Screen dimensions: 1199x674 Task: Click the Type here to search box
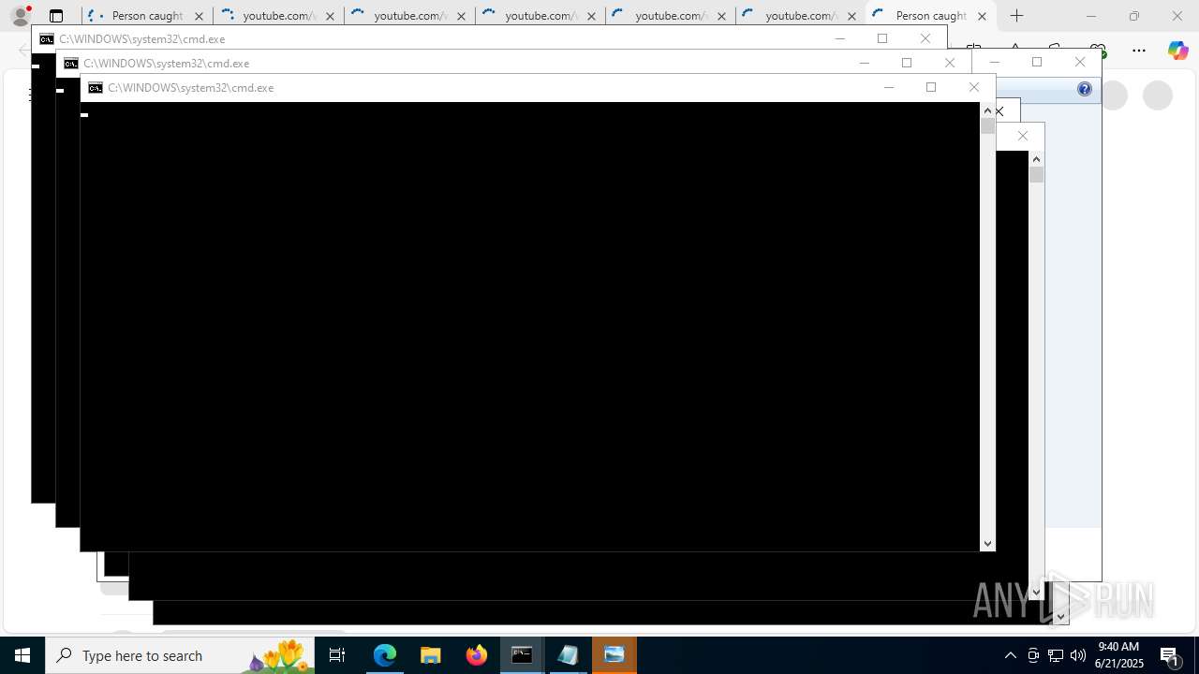(180, 655)
